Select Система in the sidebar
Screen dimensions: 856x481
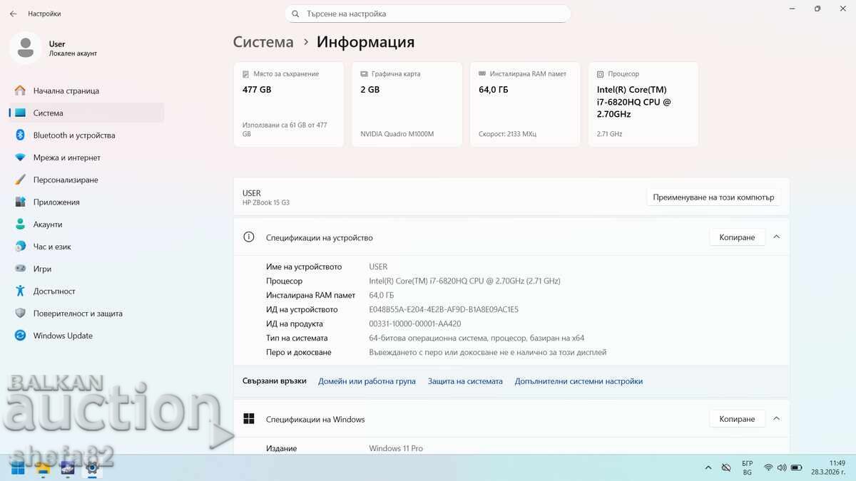(86, 113)
